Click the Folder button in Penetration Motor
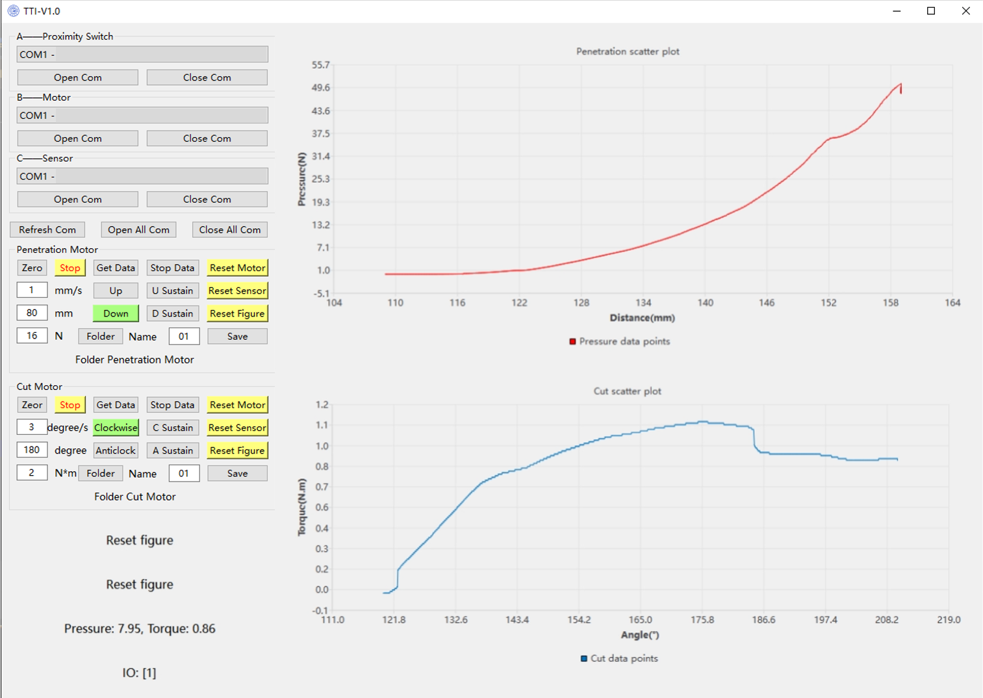This screenshot has width=983, height=698. coord(101,336)
